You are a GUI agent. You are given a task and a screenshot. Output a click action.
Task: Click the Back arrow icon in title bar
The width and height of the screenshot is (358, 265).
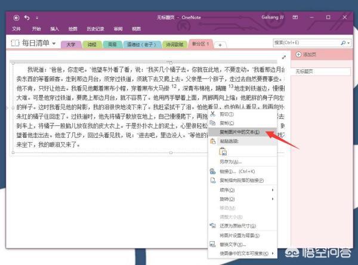pyautogui.click(x=16, y=17)
